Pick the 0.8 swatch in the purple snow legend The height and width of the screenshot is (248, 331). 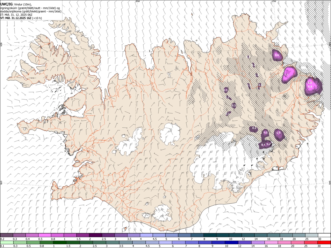[x=57, y=235]
